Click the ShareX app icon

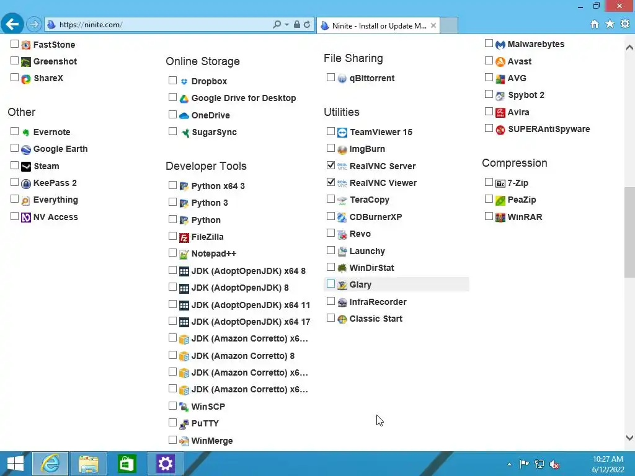[x=26, y=79]
